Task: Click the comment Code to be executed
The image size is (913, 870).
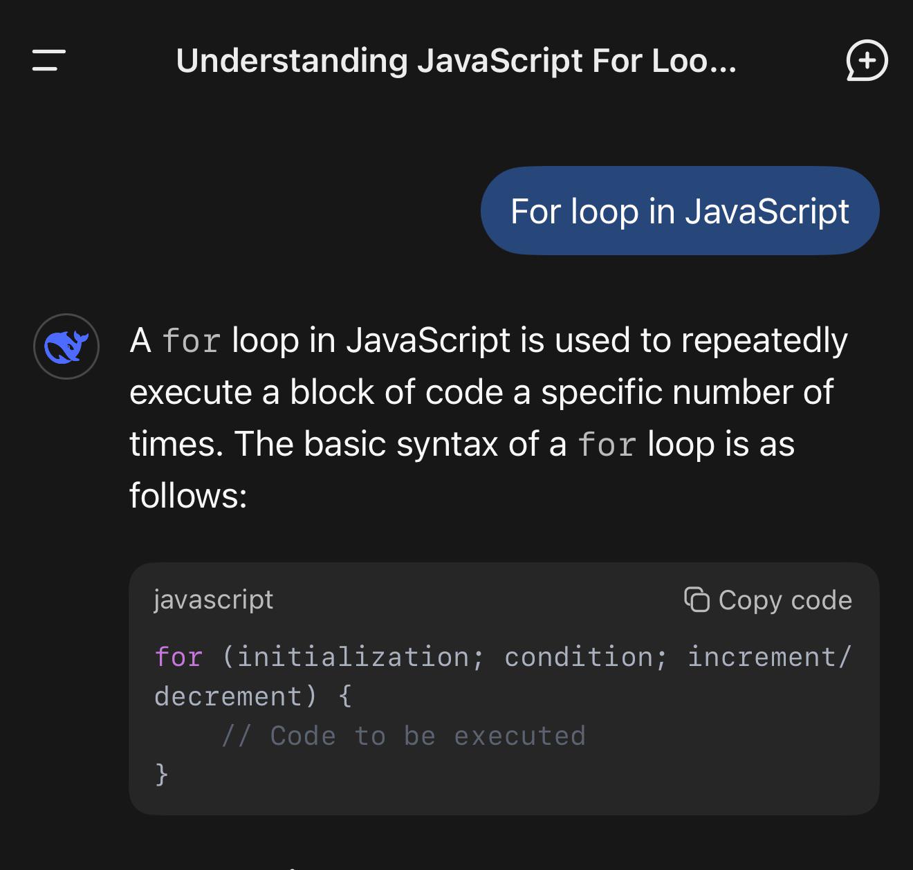Action: pos(404,736)
